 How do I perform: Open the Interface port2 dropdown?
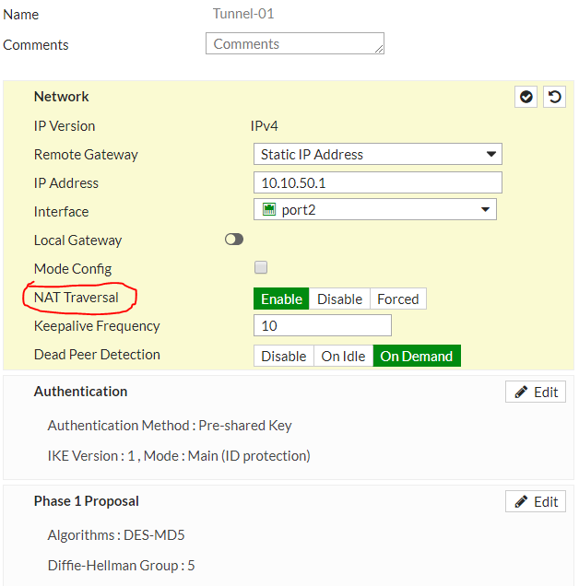(x=375, y=209)
